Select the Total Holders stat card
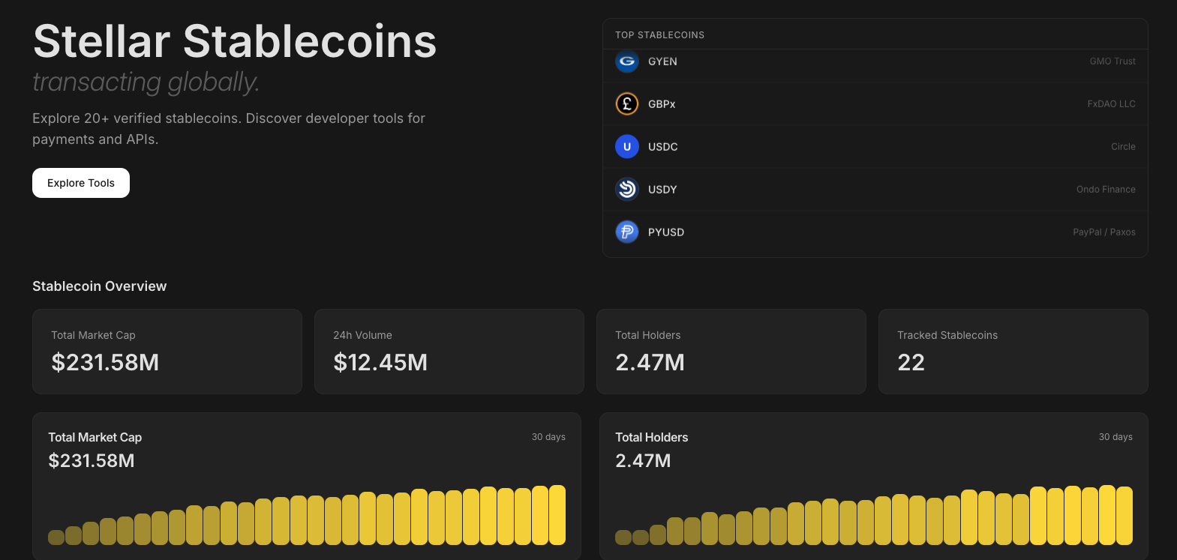The width and height of the screenshot is (1177, 560). (x=731, y=352)
